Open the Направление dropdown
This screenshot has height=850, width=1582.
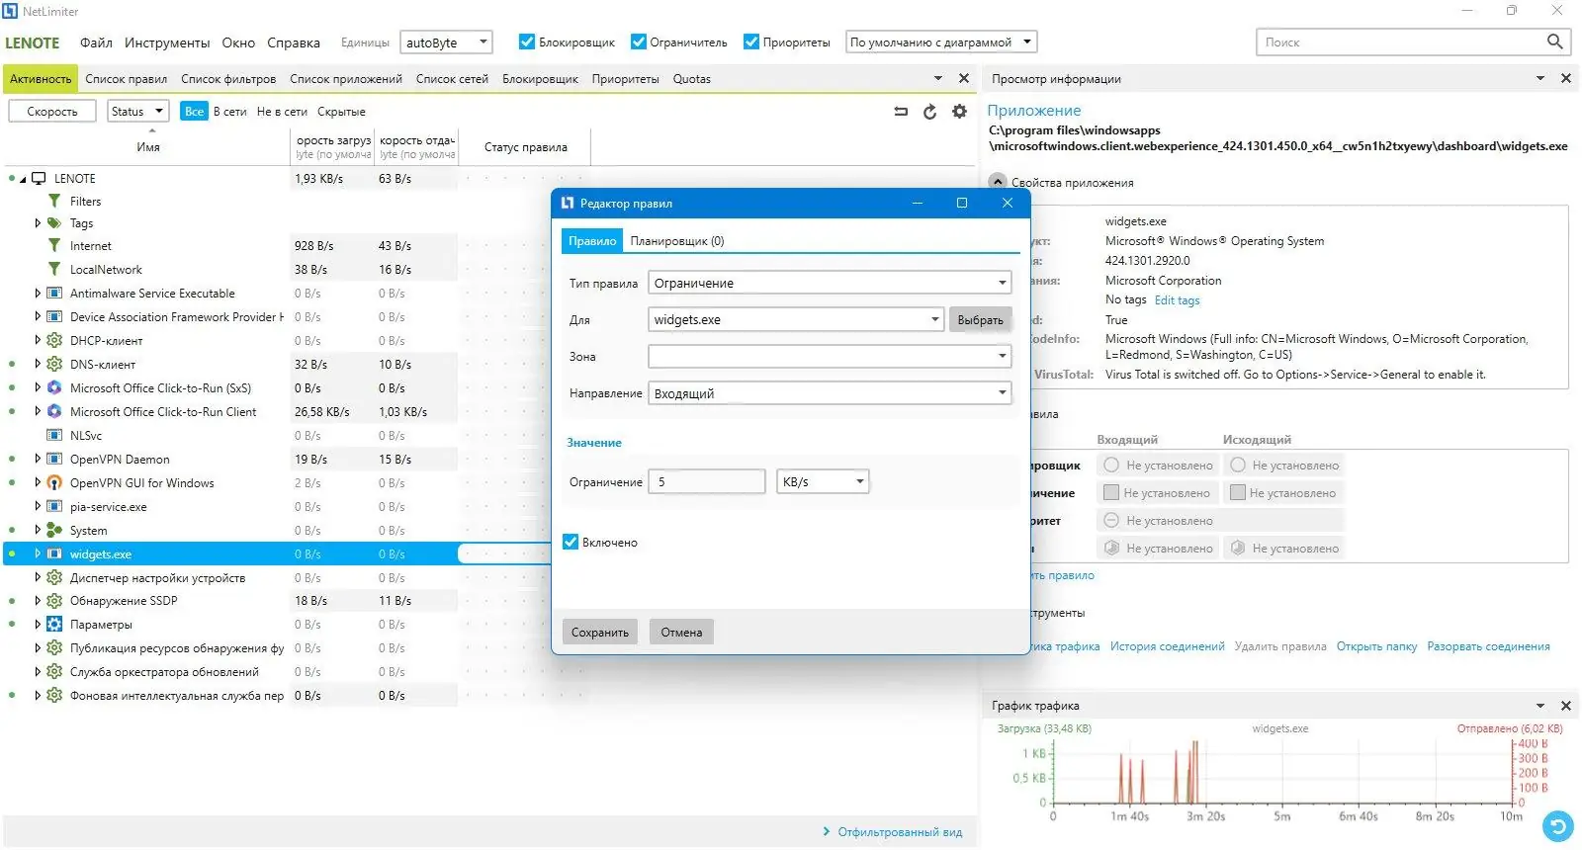tap(830, 393)
